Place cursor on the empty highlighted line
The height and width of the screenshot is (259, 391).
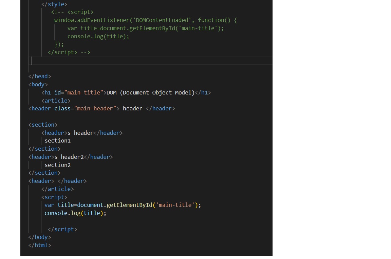tap(150, 61)
